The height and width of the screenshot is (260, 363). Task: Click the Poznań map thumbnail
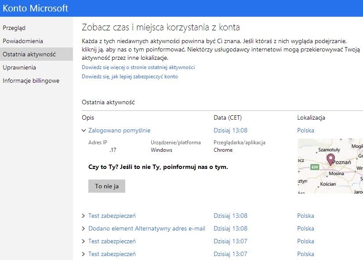[x=330, y=166]
